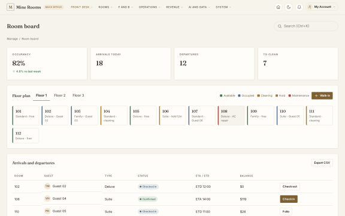Select room 107 Standard card
The height and width of the screenshot is (216, 345).
202,115
